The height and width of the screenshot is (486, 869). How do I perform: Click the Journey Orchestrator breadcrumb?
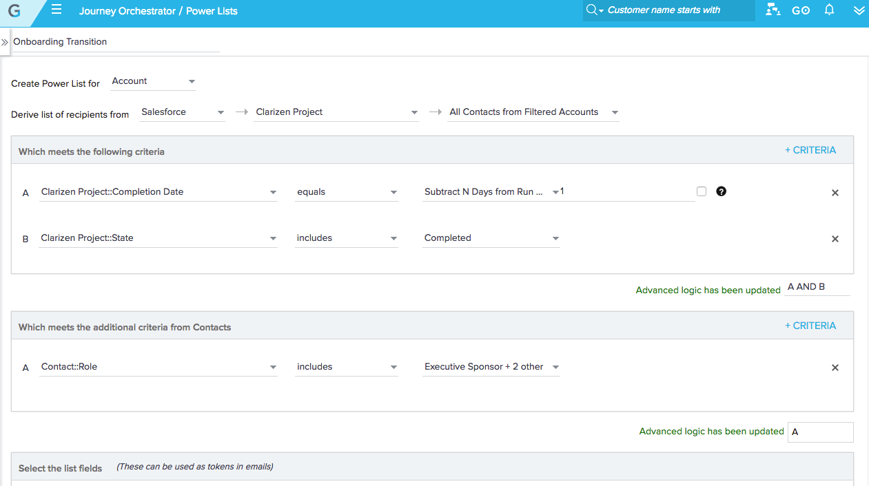click(x=127, y=11)
